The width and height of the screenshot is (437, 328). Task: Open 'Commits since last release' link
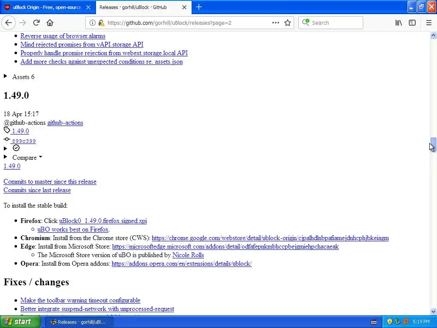pyautogui.click(x=37, y=190)
